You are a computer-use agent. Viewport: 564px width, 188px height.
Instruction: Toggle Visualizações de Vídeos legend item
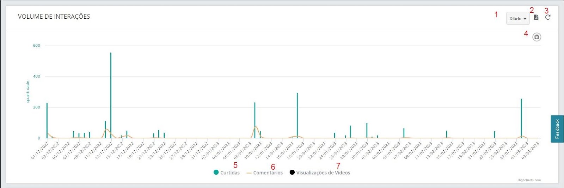pyautogui.click(x=320, y=173)
